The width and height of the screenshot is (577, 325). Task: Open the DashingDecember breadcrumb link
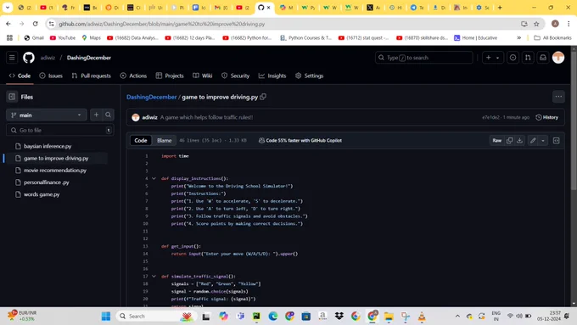pos(152,97)
